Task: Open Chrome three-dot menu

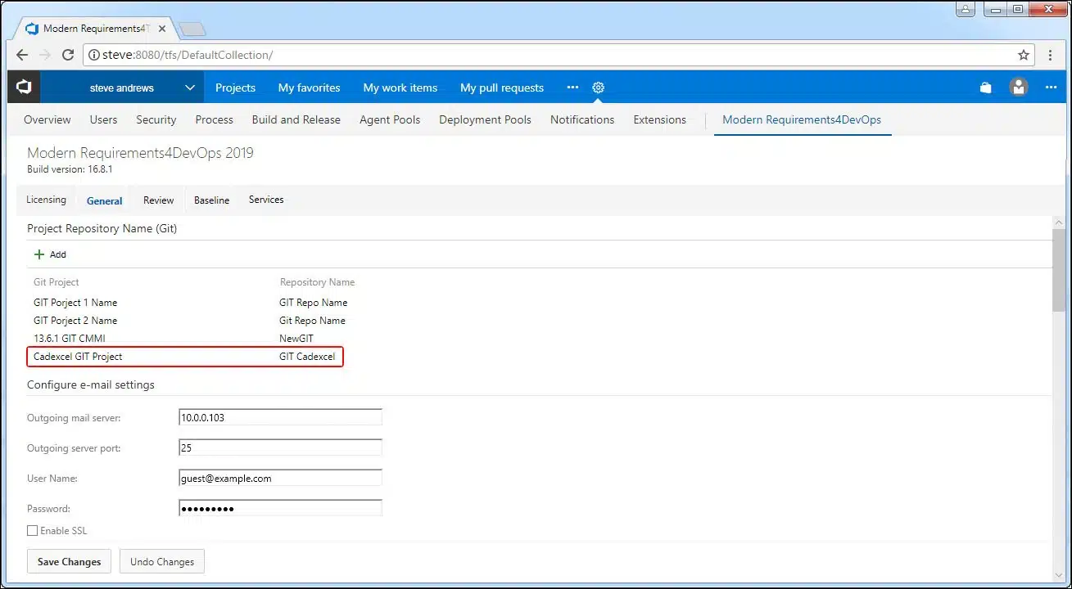Action: [1051, 55]
